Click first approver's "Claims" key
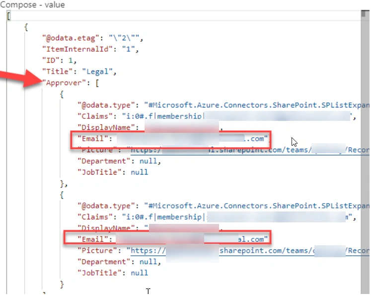 (95, 116)
